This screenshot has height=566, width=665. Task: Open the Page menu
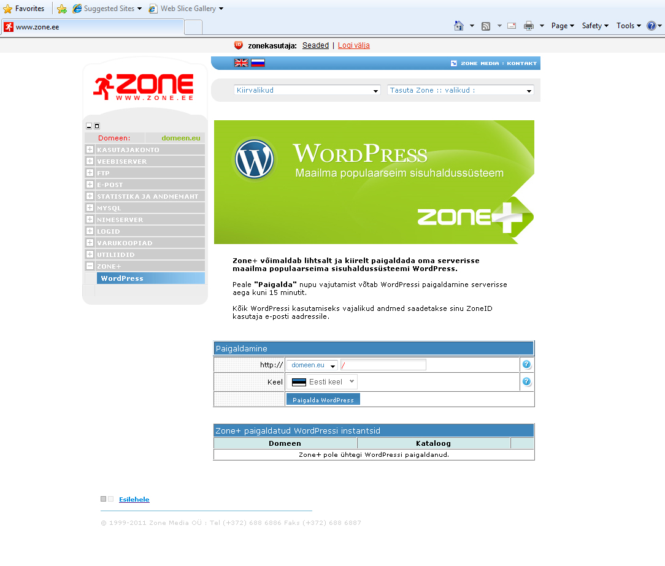(x=563, y=26)
